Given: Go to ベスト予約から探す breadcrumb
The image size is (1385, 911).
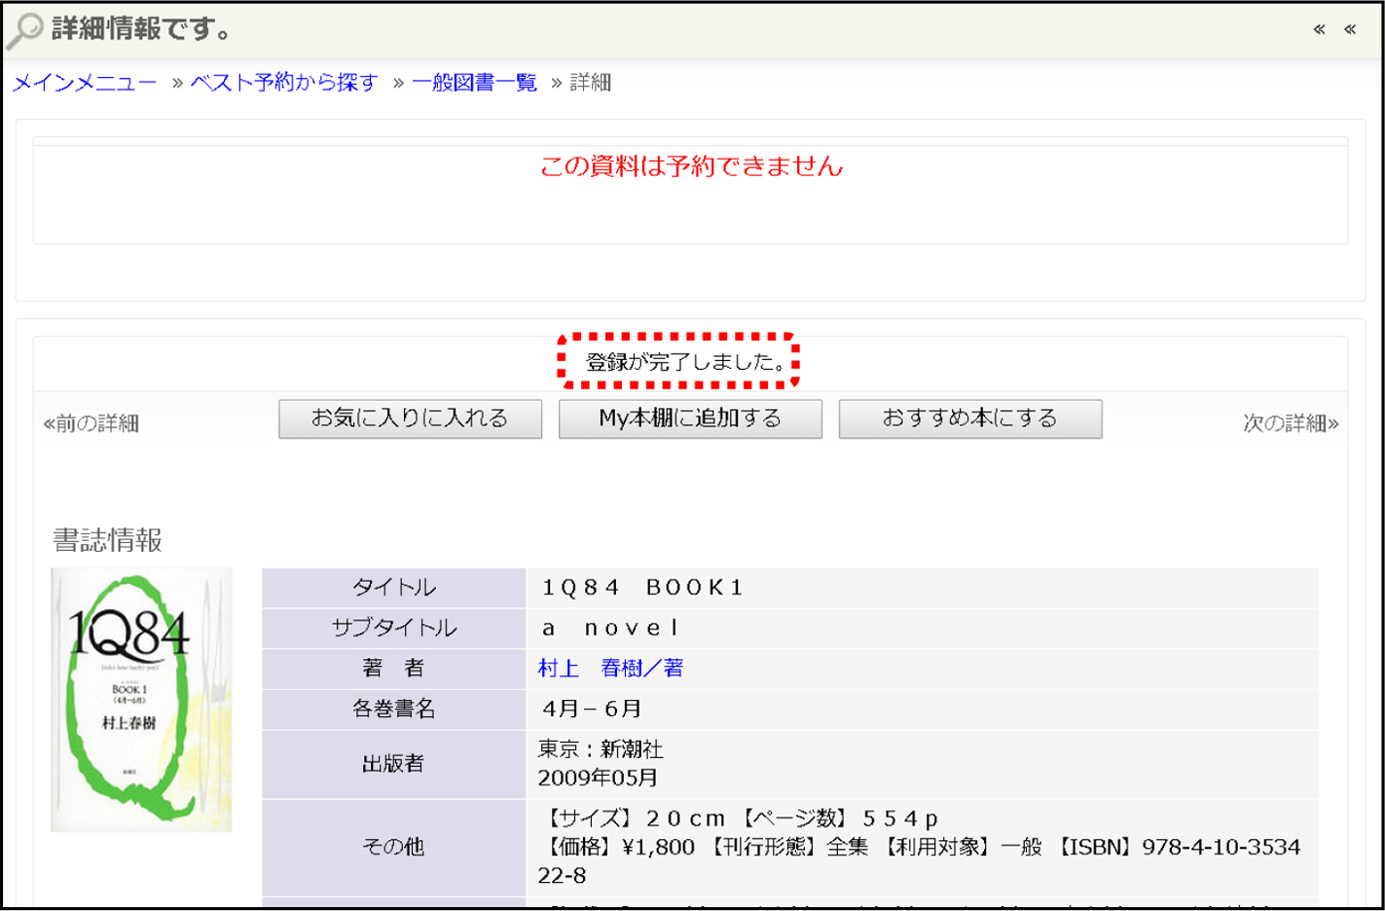Looking at the screenshot, I should click(284, 83).
